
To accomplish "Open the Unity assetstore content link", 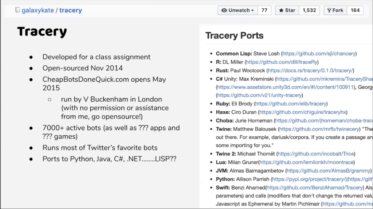I will [x=286, y=87].
